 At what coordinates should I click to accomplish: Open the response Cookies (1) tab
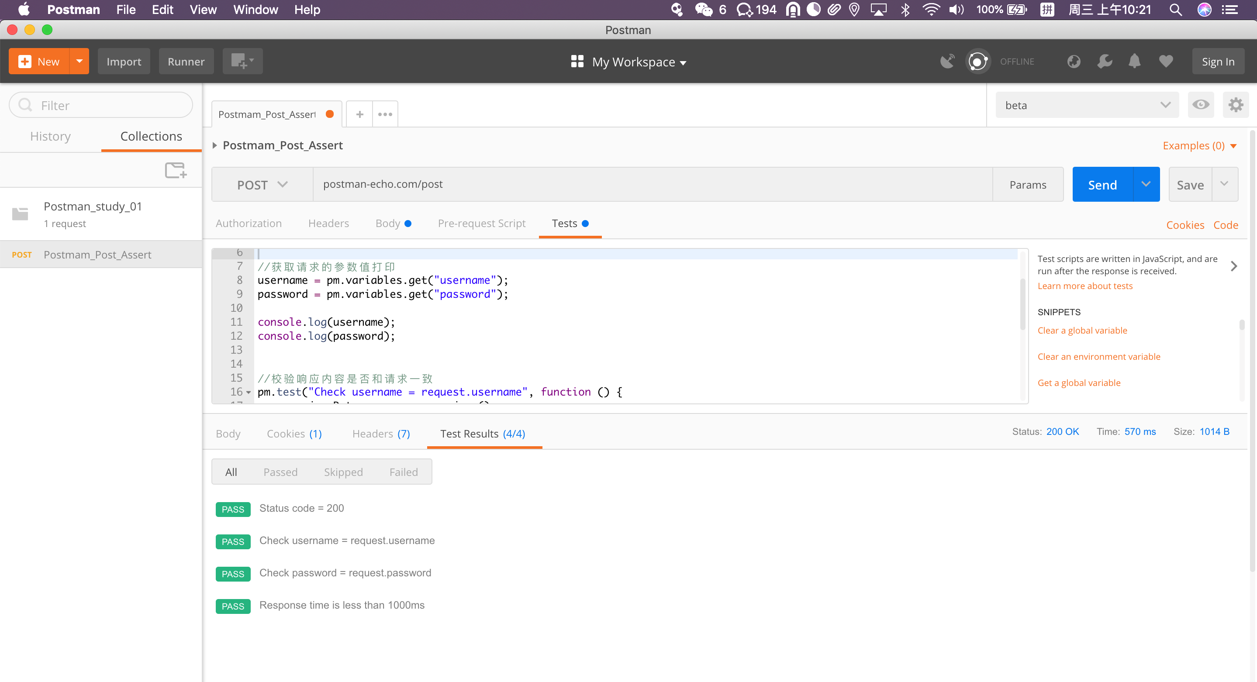coord(294,434)
